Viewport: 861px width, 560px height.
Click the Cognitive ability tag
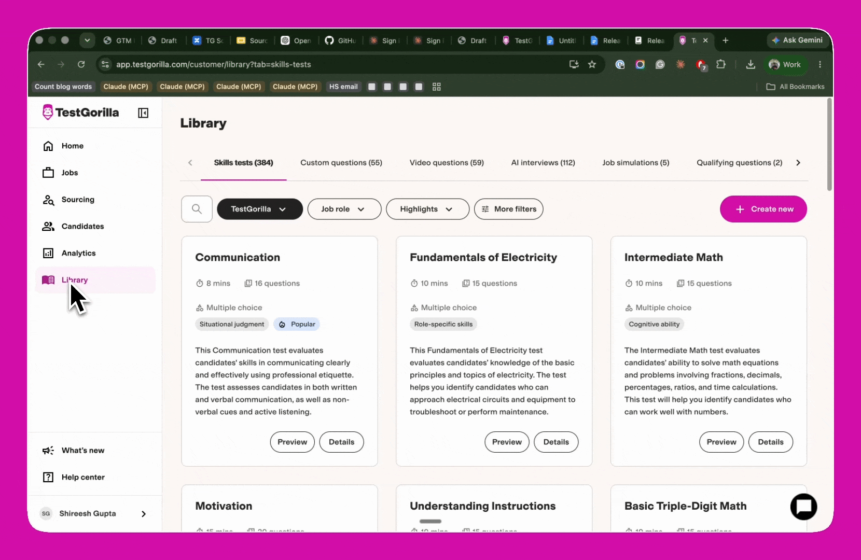point(654,324)
